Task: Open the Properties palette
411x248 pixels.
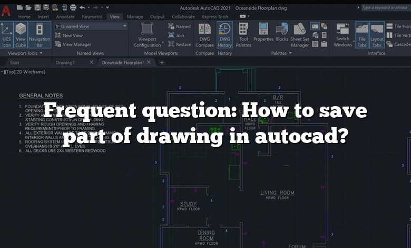Action: tap(263, 32)
